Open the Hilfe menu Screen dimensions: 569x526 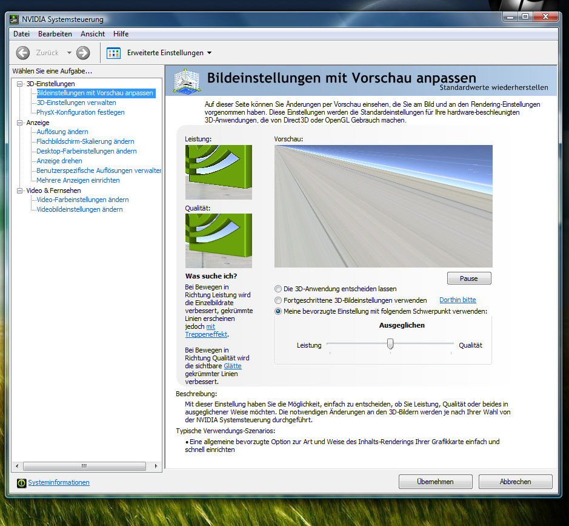(121, 34)
